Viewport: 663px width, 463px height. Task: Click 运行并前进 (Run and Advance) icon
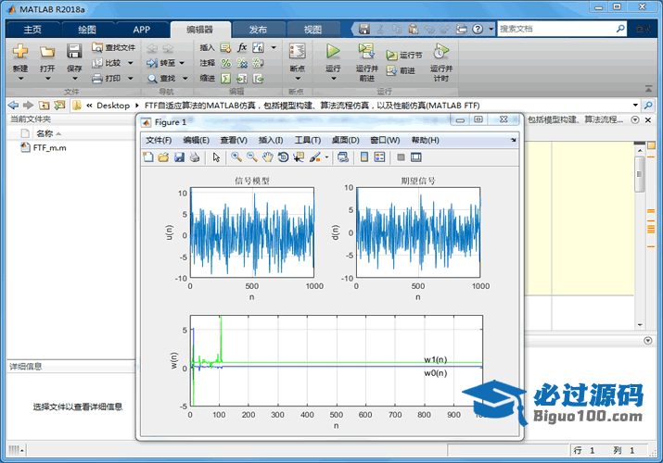[366, 51]
